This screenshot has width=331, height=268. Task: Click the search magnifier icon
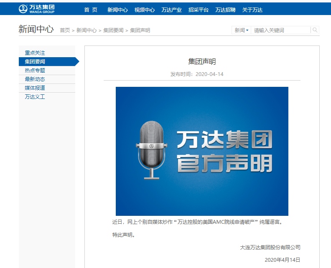click(315, 30)
